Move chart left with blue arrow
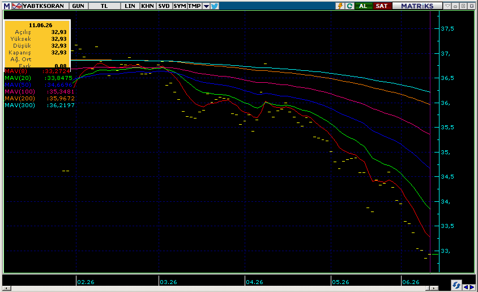 [x=466, y=287]
